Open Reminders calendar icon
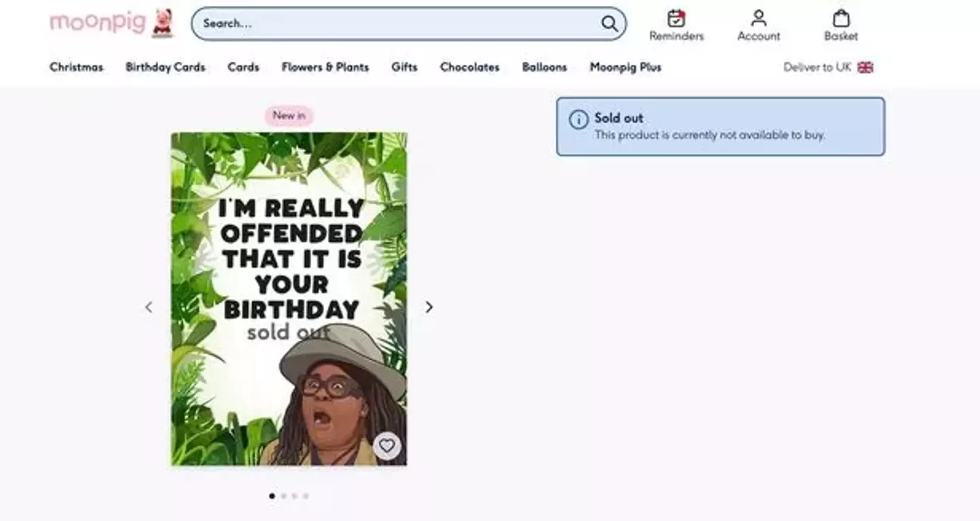This screenshot has height=521, width=980. point(676,18)
